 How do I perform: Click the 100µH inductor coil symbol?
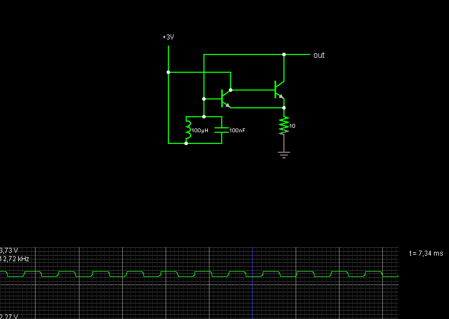tap(188, 130)
